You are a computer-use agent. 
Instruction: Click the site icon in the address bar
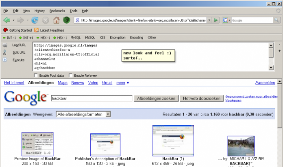[x=77, y=20]
